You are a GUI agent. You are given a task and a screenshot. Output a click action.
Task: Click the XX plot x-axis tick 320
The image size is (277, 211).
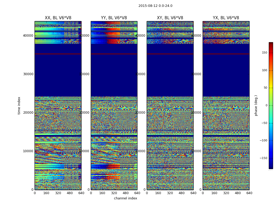[58, 193]
